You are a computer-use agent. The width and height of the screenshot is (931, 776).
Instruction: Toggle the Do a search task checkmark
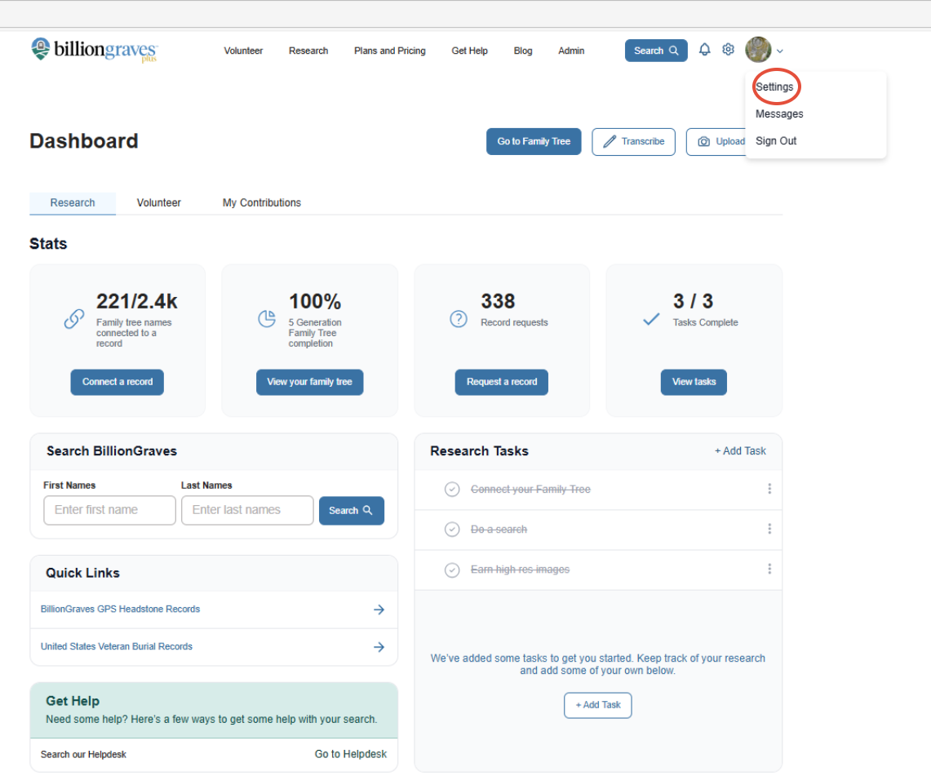pos(452,529)
